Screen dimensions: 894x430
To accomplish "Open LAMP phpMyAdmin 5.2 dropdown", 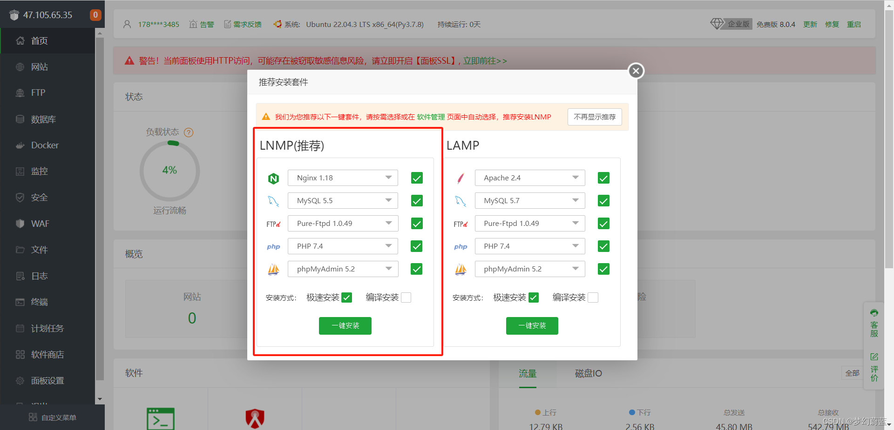I will coord(530,269).
